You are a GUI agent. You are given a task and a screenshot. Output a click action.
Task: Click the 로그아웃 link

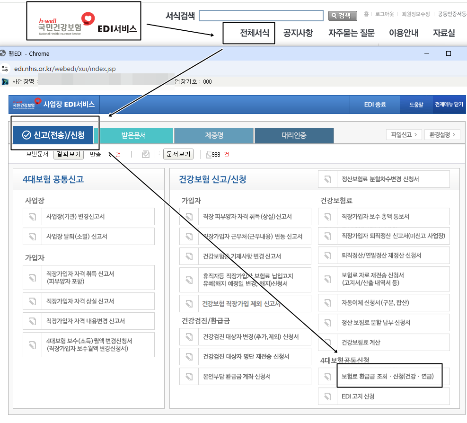pyautogui.click(x=384, y=15)
